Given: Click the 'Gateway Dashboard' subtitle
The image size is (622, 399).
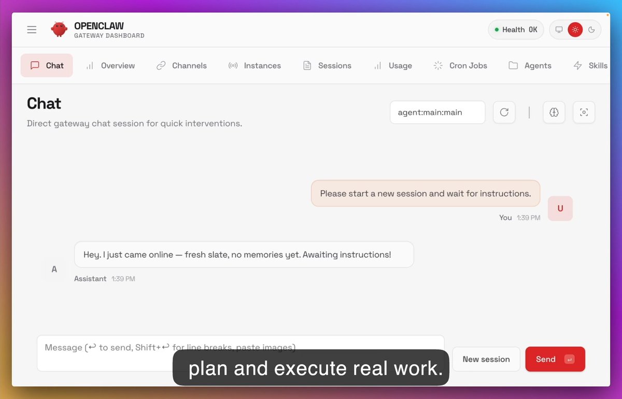Looking at the screenshot, I should 109,36.
